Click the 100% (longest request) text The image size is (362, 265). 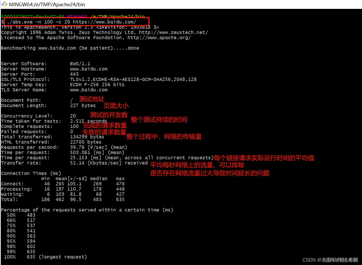click(x=46, y=257)
